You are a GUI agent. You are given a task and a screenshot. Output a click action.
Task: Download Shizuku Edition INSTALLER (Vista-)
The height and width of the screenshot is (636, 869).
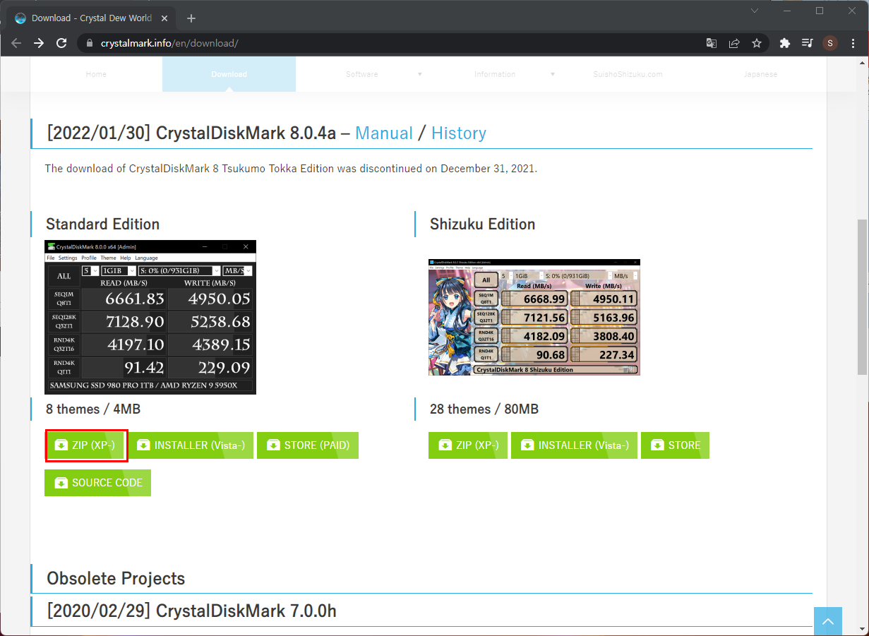tap(575, 445)
